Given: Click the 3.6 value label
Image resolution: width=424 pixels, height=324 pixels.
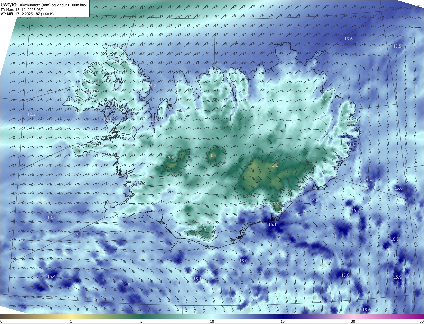Looking at the screenshot, I should 171,158.
